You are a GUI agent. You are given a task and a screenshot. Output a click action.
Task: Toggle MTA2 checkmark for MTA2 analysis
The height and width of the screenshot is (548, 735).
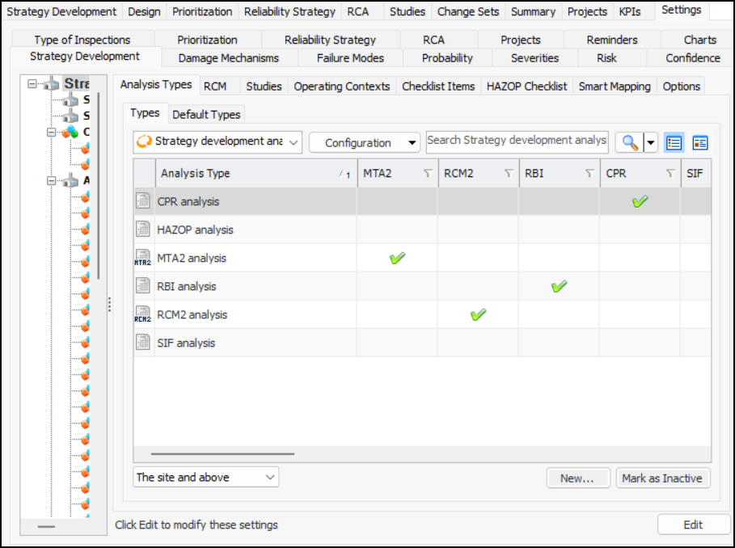click(397, 259)
